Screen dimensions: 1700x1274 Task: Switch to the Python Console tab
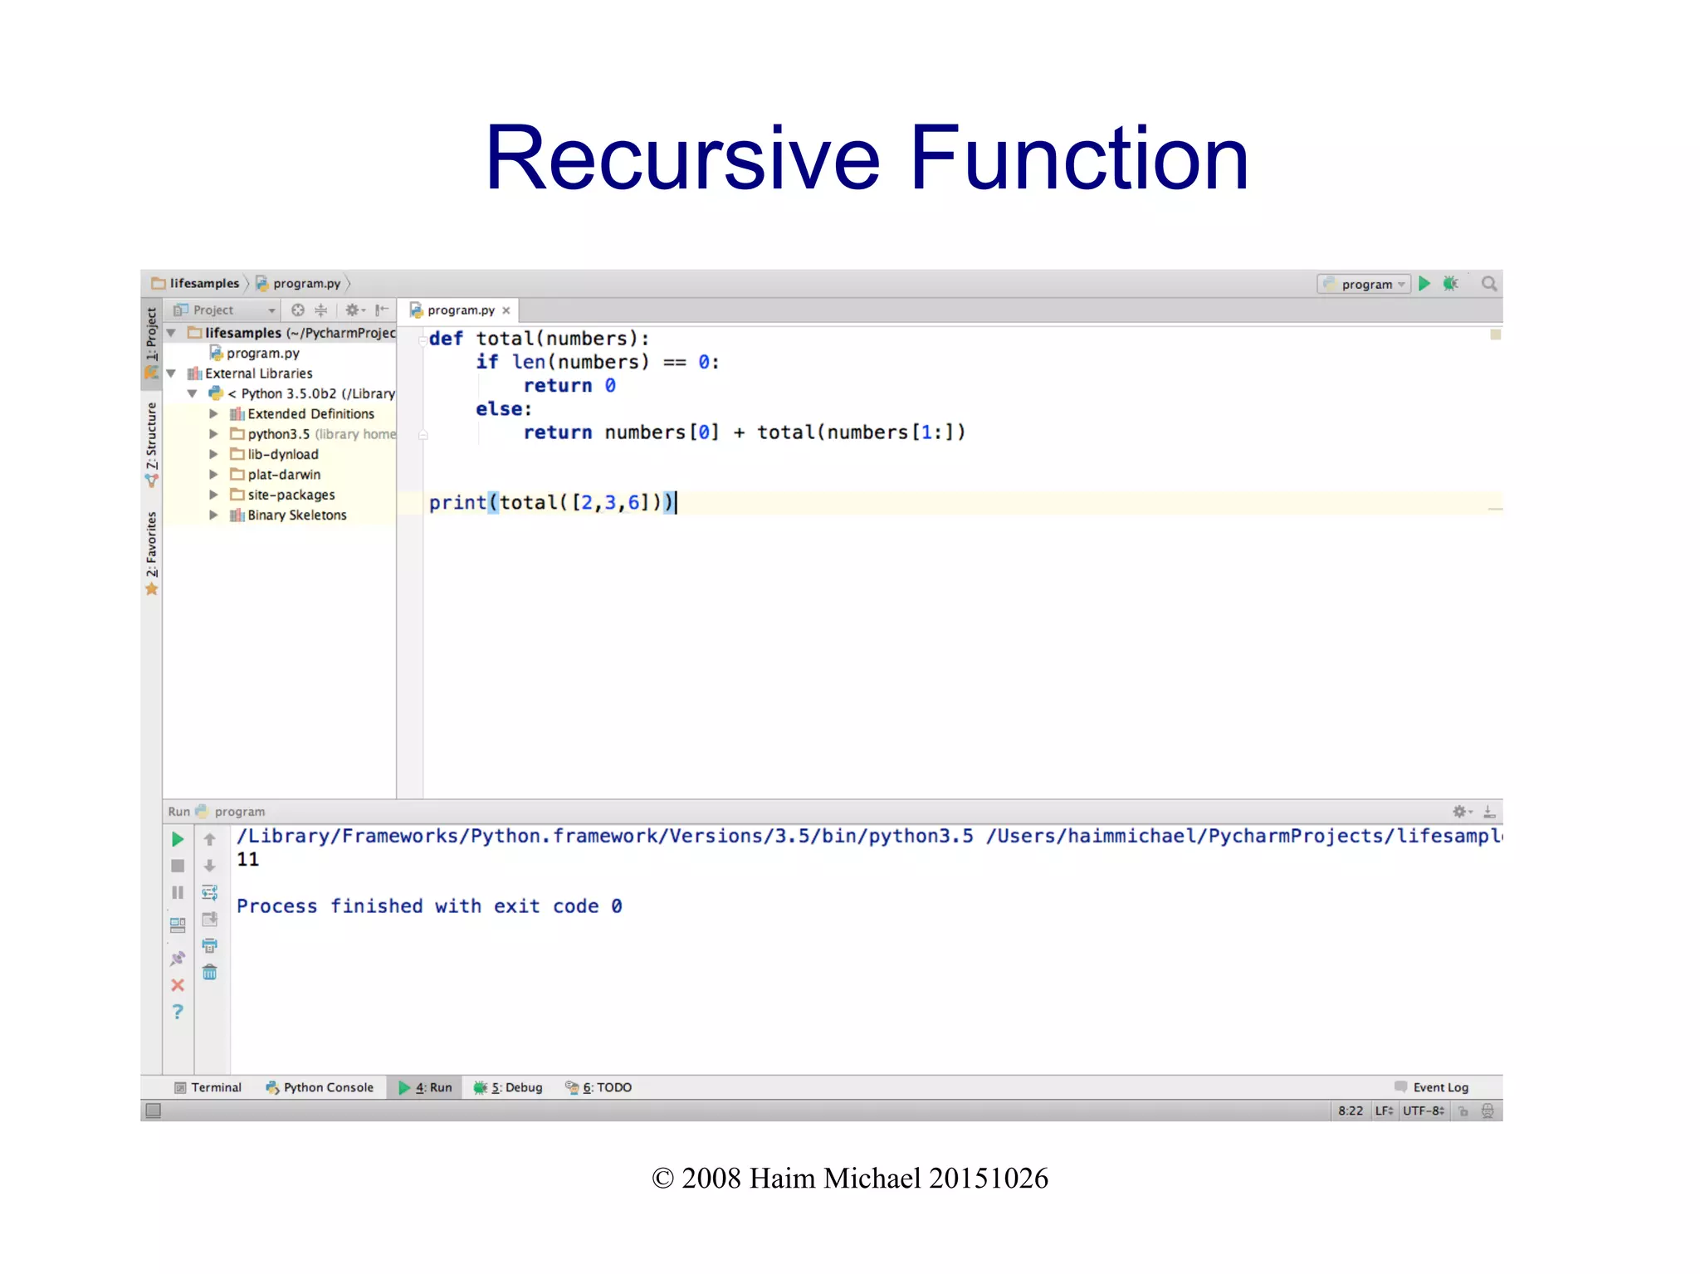[320, 1087]
